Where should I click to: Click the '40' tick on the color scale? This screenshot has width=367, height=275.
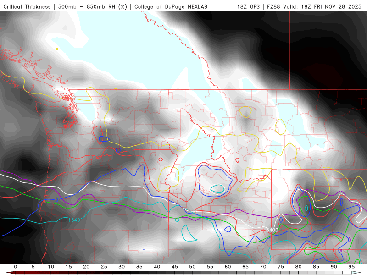[x=157, y=267]
